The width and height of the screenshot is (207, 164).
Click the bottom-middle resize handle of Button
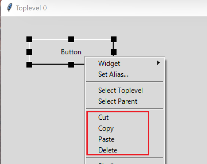(71, 65)
